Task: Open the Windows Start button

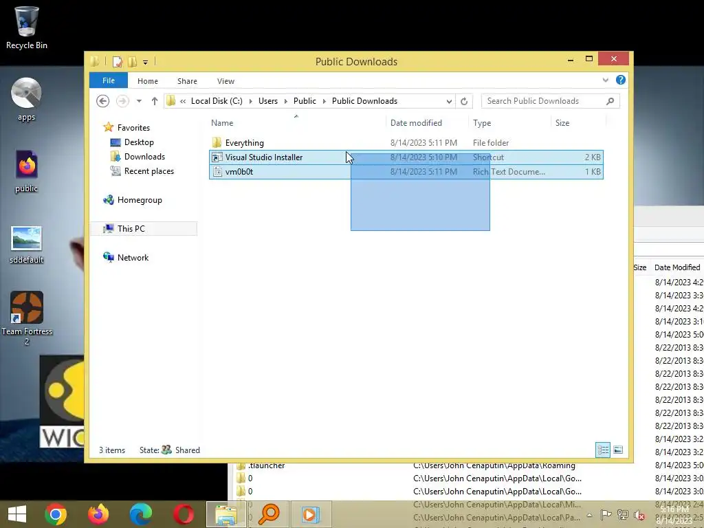Action: 17,514
